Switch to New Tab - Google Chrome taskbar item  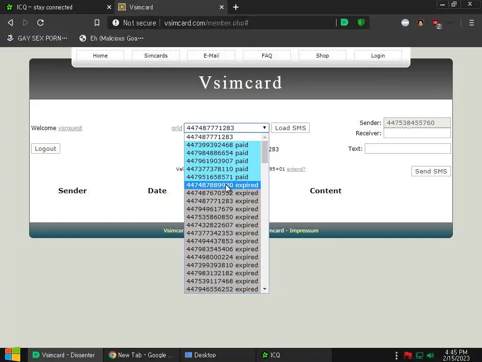pos(141,355)
